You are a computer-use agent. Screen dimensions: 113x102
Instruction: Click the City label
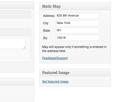pos(46,23)
